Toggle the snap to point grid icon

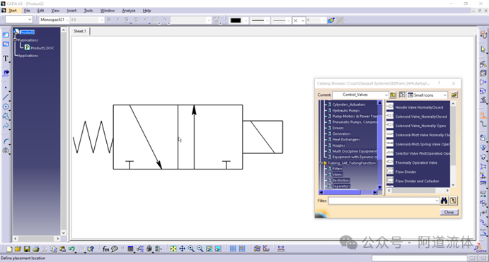242,249
